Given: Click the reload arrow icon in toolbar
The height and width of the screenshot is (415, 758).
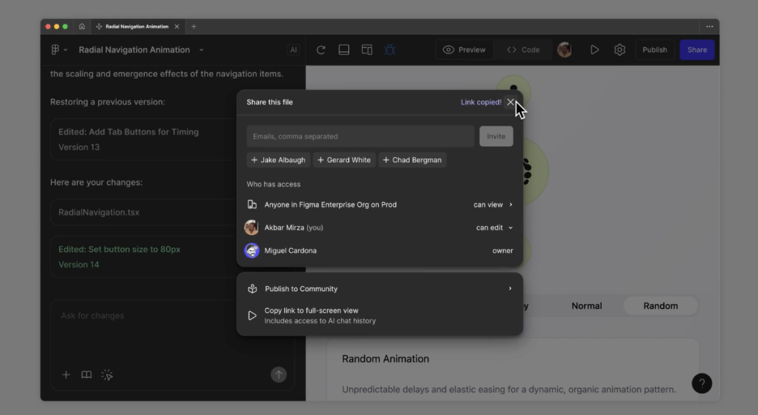Looking at the screenshot, I should point(321,50).
